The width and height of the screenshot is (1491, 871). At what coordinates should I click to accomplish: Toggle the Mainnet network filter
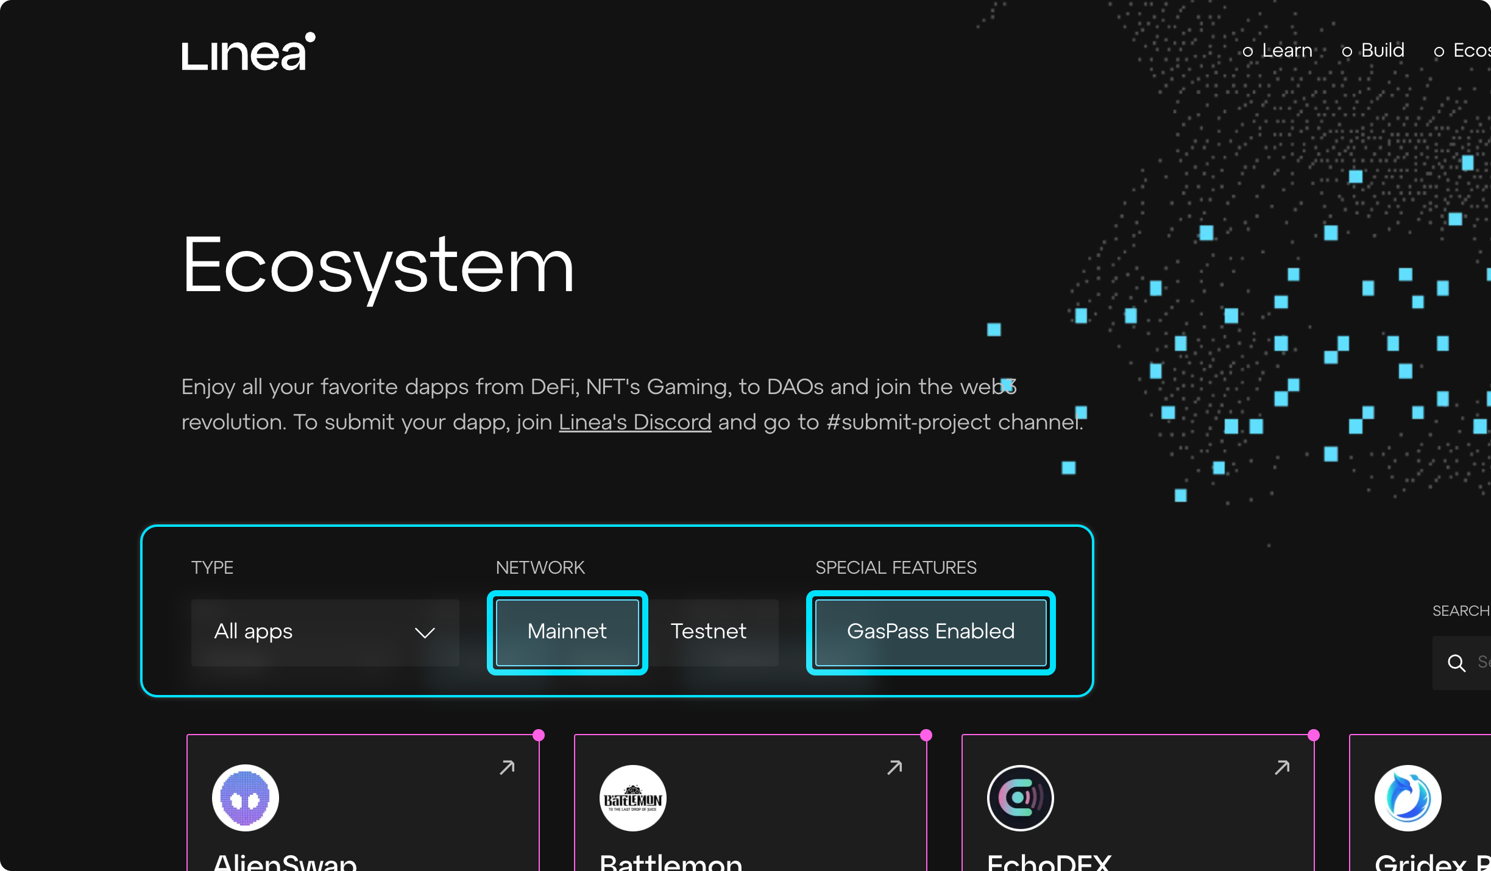pyautogui.click(x=567, y=632)
